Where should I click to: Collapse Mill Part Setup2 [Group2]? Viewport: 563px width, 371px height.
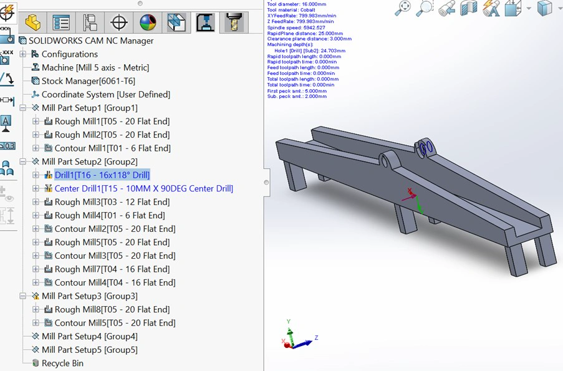23,161
